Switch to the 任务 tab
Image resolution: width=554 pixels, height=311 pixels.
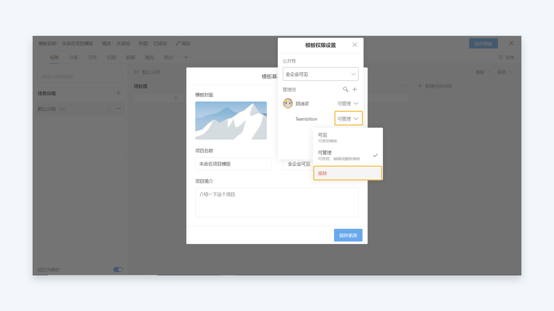coord(54,57)
